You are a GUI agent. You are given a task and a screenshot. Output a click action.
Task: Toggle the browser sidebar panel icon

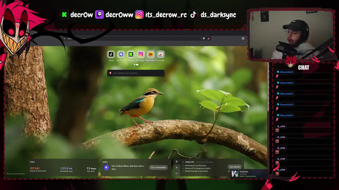click(x=243, y=39)
